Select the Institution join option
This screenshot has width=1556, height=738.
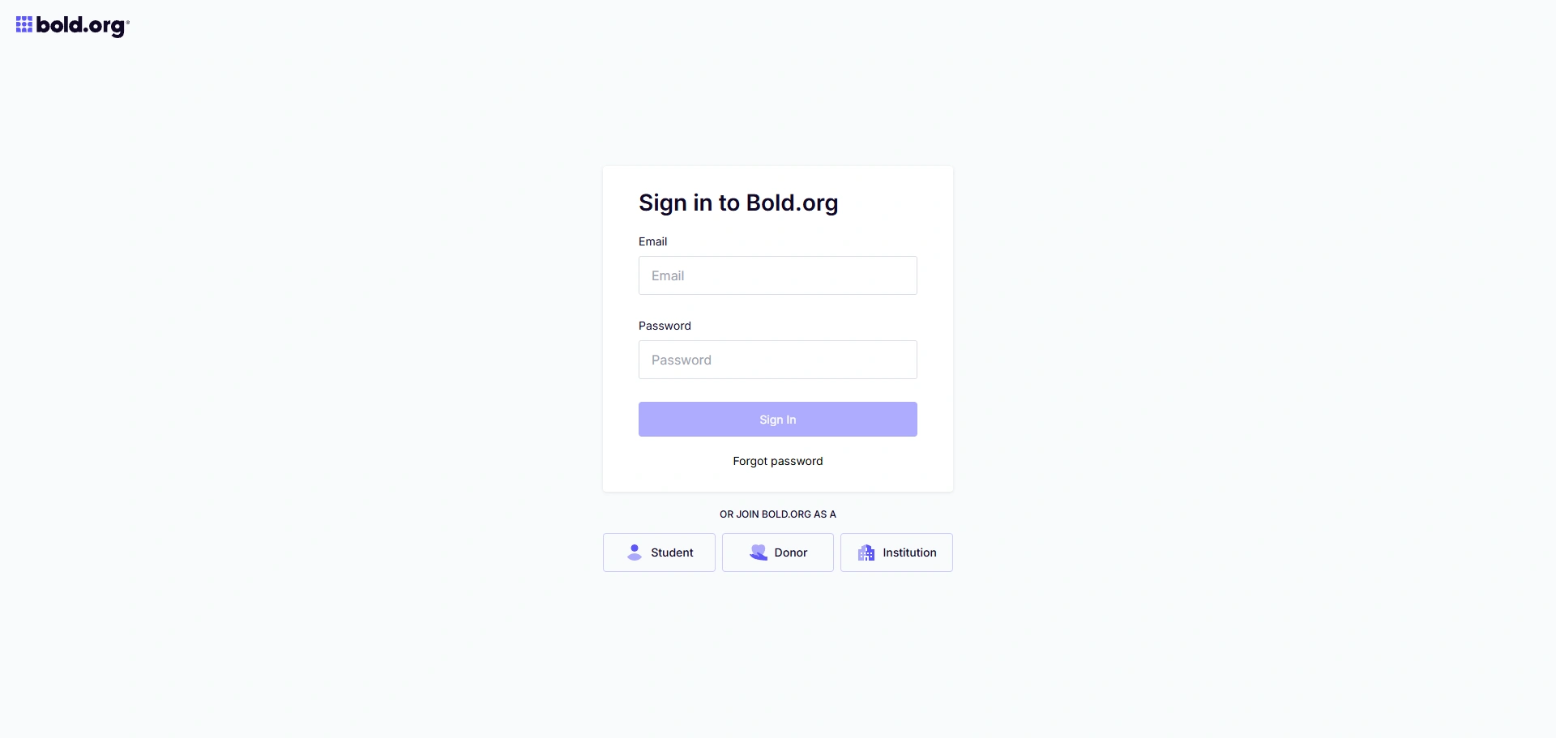click(x=896, y=552)
